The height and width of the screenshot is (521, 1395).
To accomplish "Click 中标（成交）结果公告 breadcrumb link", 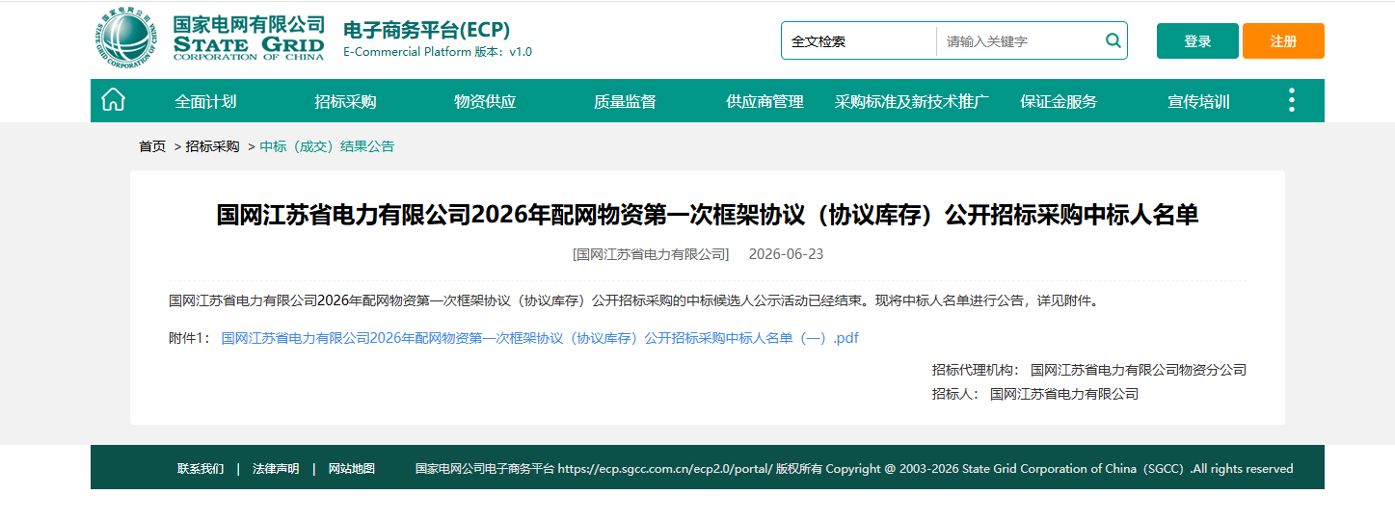I will click(327, 146).
